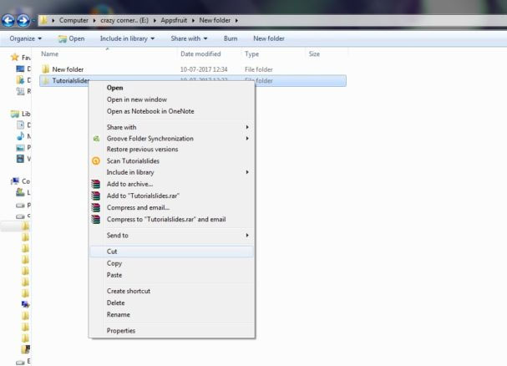Screen dimensions: 507x366
Task: Click the Forward navigation arrow button
Action: coord(23,19)
